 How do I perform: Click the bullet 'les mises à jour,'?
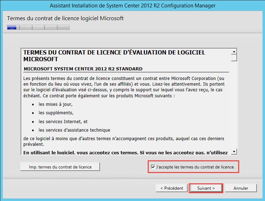[x=55, y=104]
